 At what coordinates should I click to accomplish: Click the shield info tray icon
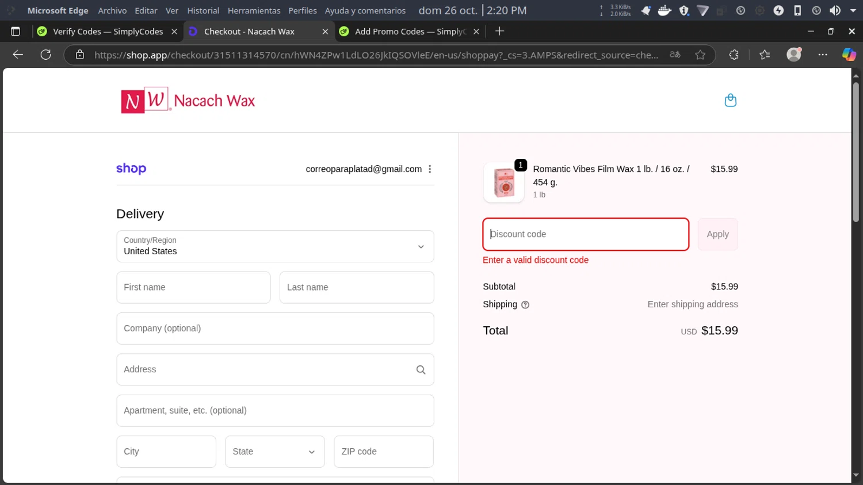click(x=684, y=10)
